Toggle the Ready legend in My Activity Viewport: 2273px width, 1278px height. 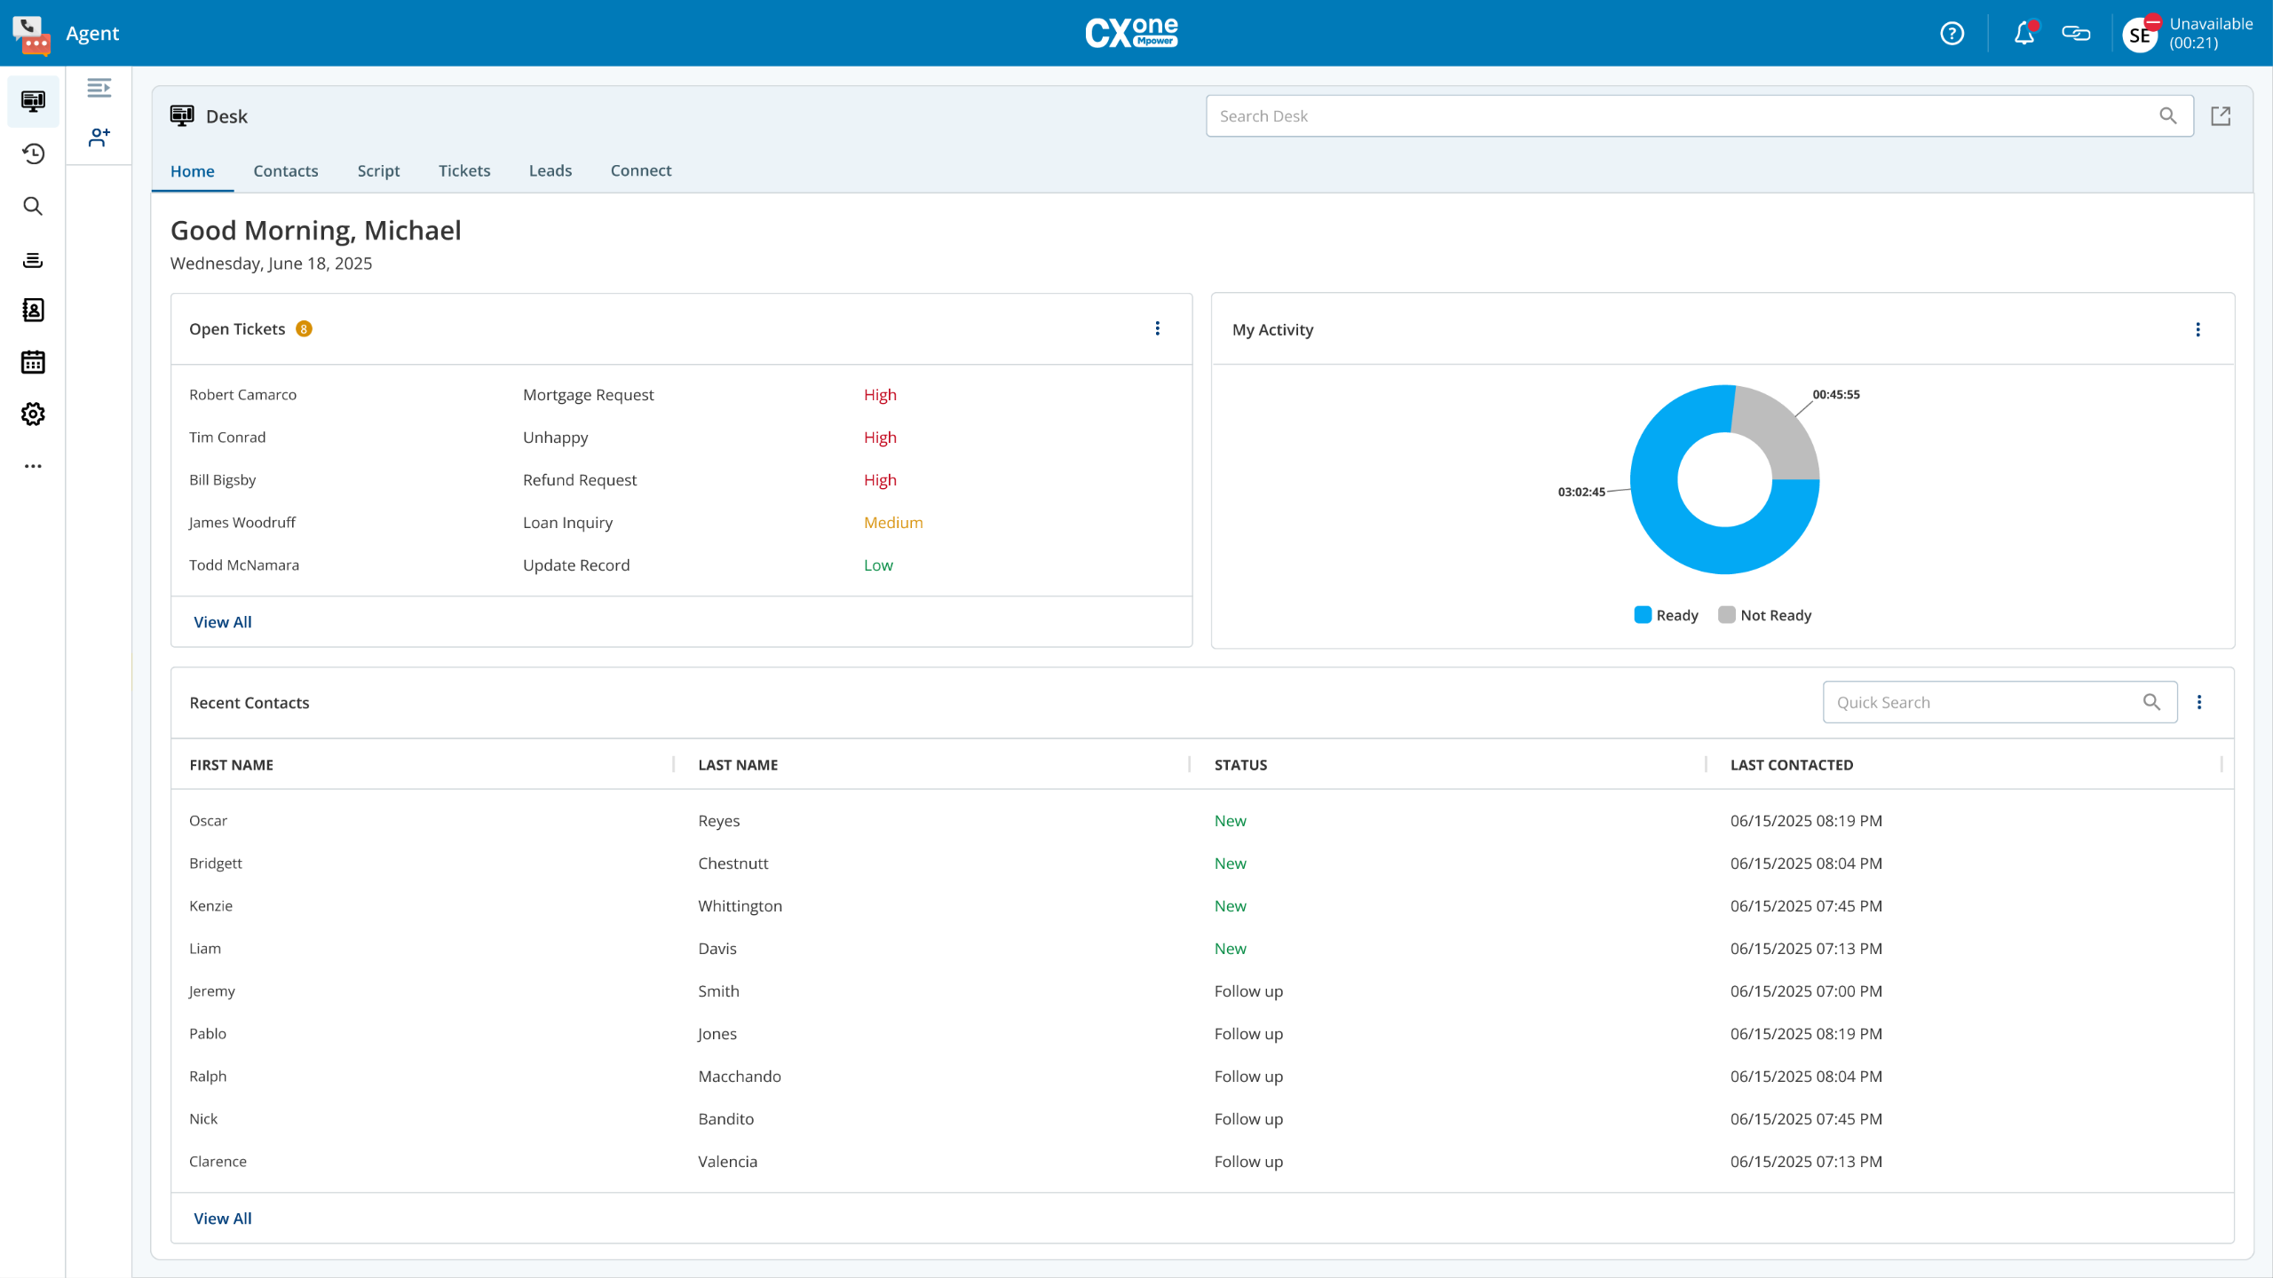[1666, 615]
